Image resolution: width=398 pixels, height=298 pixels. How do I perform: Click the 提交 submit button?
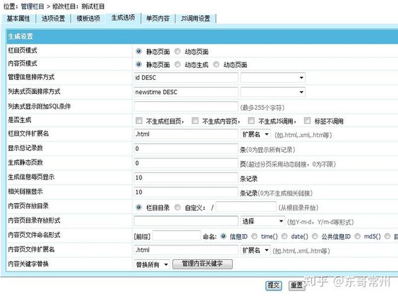(x=274, y=285)
